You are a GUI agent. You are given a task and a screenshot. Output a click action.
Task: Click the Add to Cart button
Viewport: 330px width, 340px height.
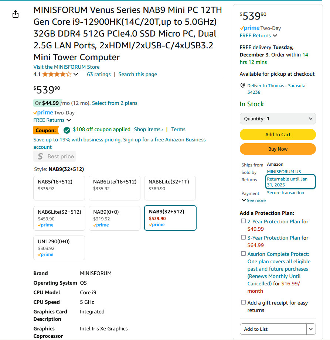click(x=278, y=134)
